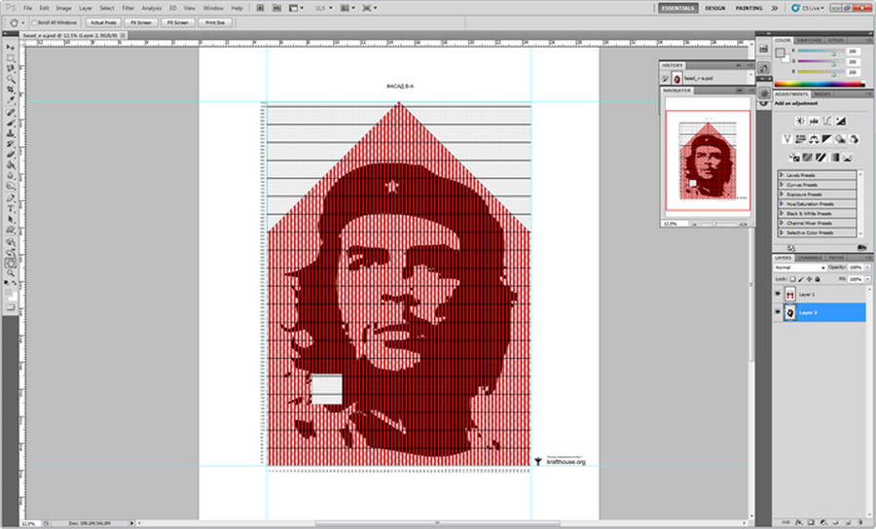This screenshot has width=876, height=529.
Task: Pick a color from the spectrum ramp
Action: pos(820,84)
